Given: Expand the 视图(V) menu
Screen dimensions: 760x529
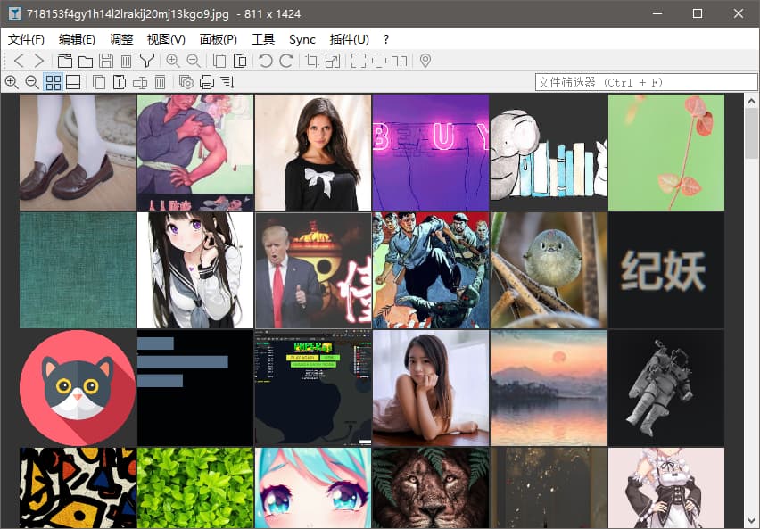Looking at the screenshot, I should (166, 39).
